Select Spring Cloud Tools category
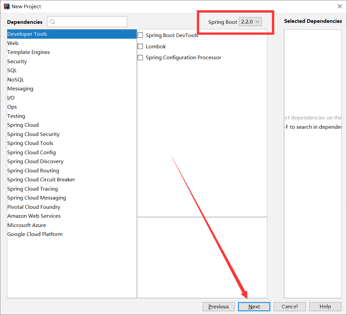Viewport: 347px width, 315px height. coord(72,143)
